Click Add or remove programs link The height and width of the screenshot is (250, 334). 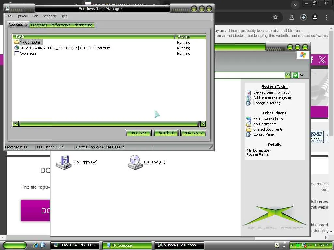point(273,98)
